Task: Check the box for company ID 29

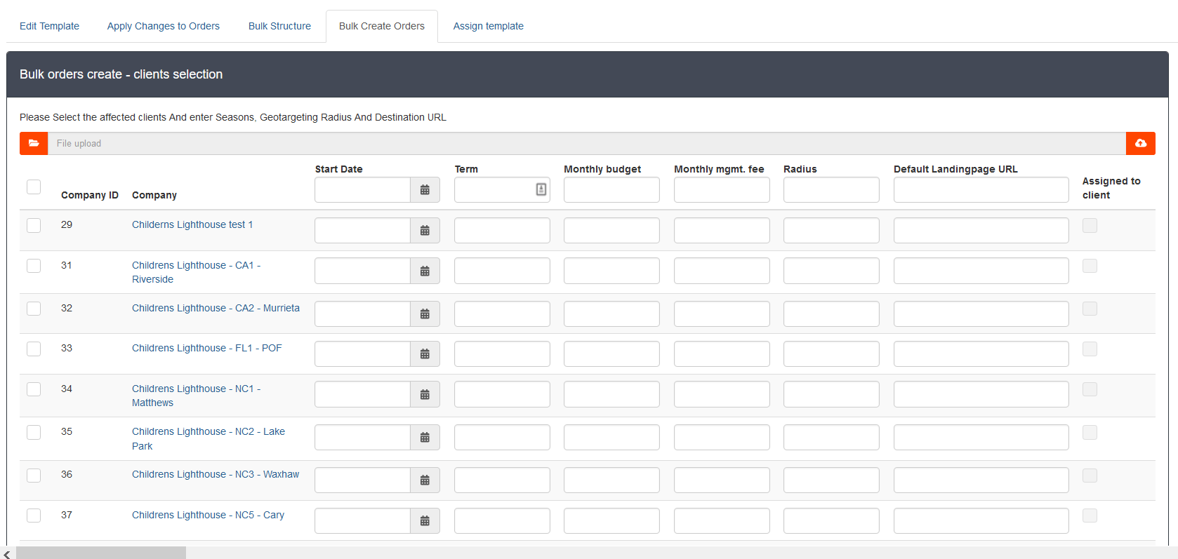Action: pyautogui.click(x=34, y=225)
